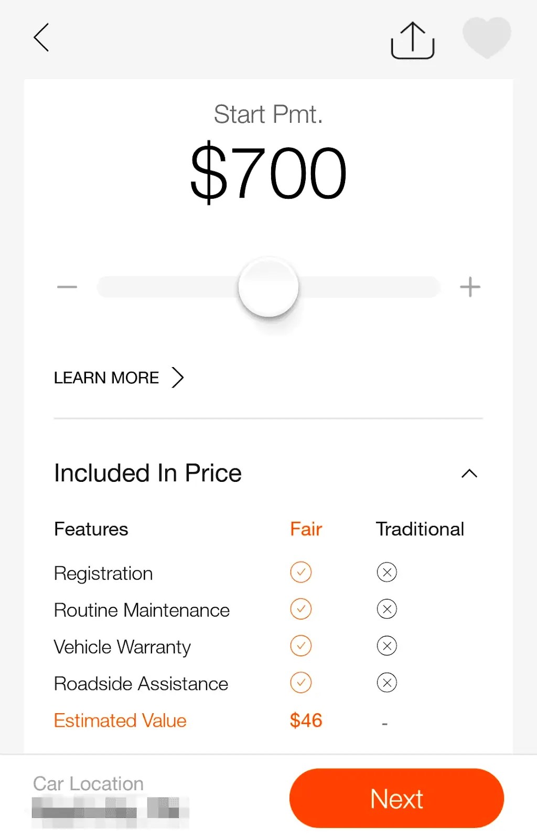Click Traditional X icon for Registration
Image resolution: width=537 pixels, height=839 pixels.
(387, 572)
